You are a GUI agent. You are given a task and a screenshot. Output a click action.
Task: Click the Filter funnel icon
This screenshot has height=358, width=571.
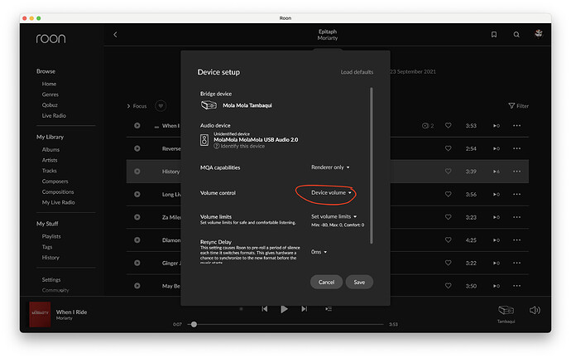click(x=511, y=106)
